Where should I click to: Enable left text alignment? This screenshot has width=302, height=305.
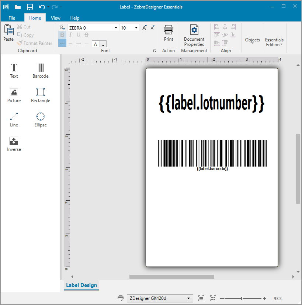coord(62,44)
